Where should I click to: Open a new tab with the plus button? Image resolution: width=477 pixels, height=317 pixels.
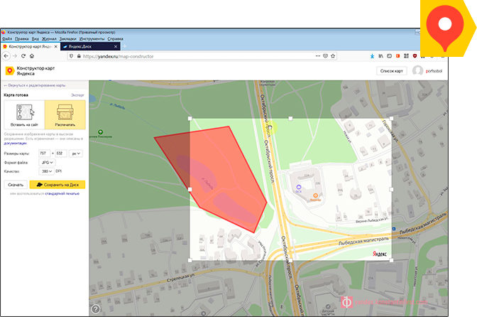(x=124, y=46)
